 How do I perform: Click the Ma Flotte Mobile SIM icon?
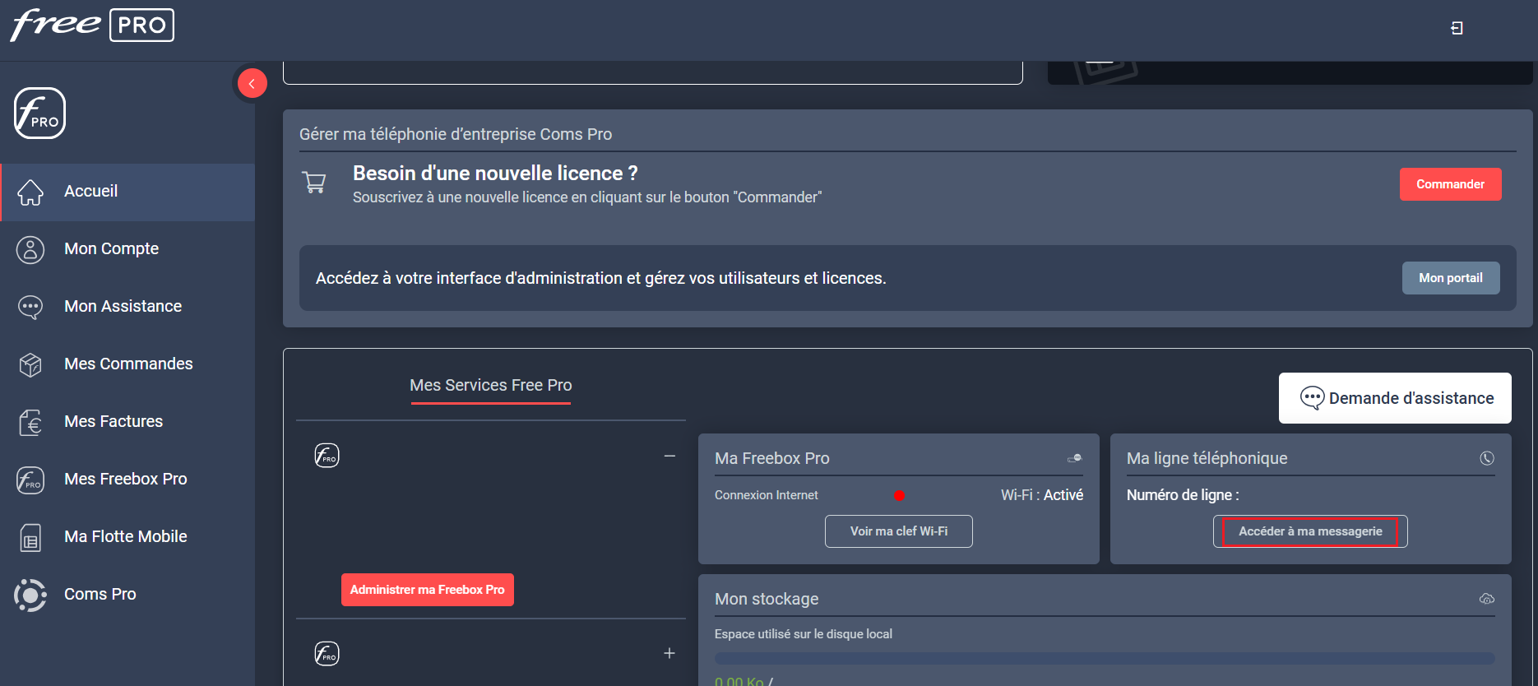click(30, 537)
